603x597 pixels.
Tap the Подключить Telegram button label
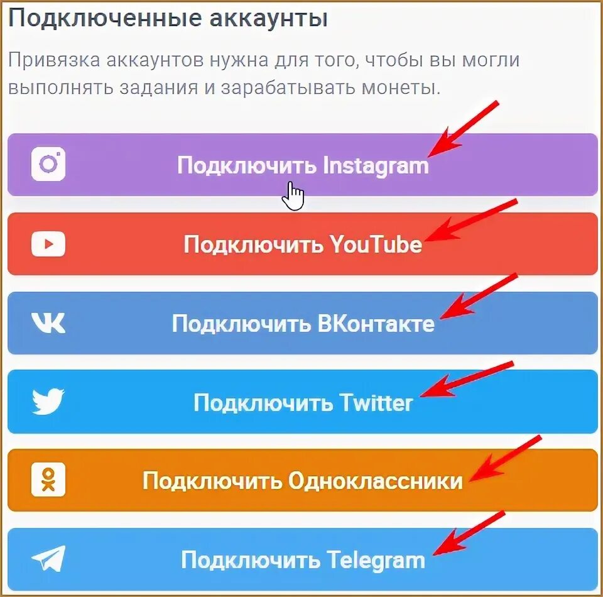pyautogui.click(x=303, y=561)
